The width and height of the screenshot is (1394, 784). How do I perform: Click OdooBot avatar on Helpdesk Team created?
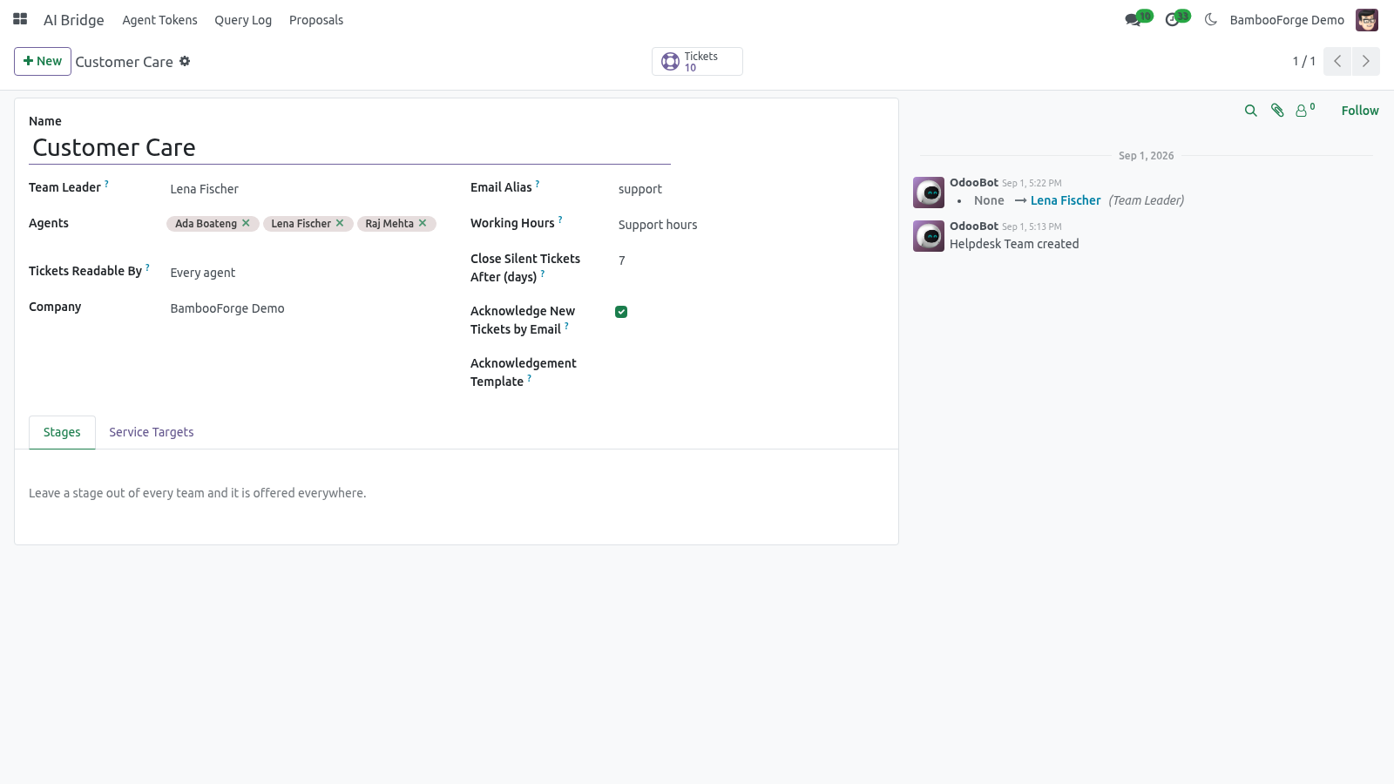coord(929,236)
